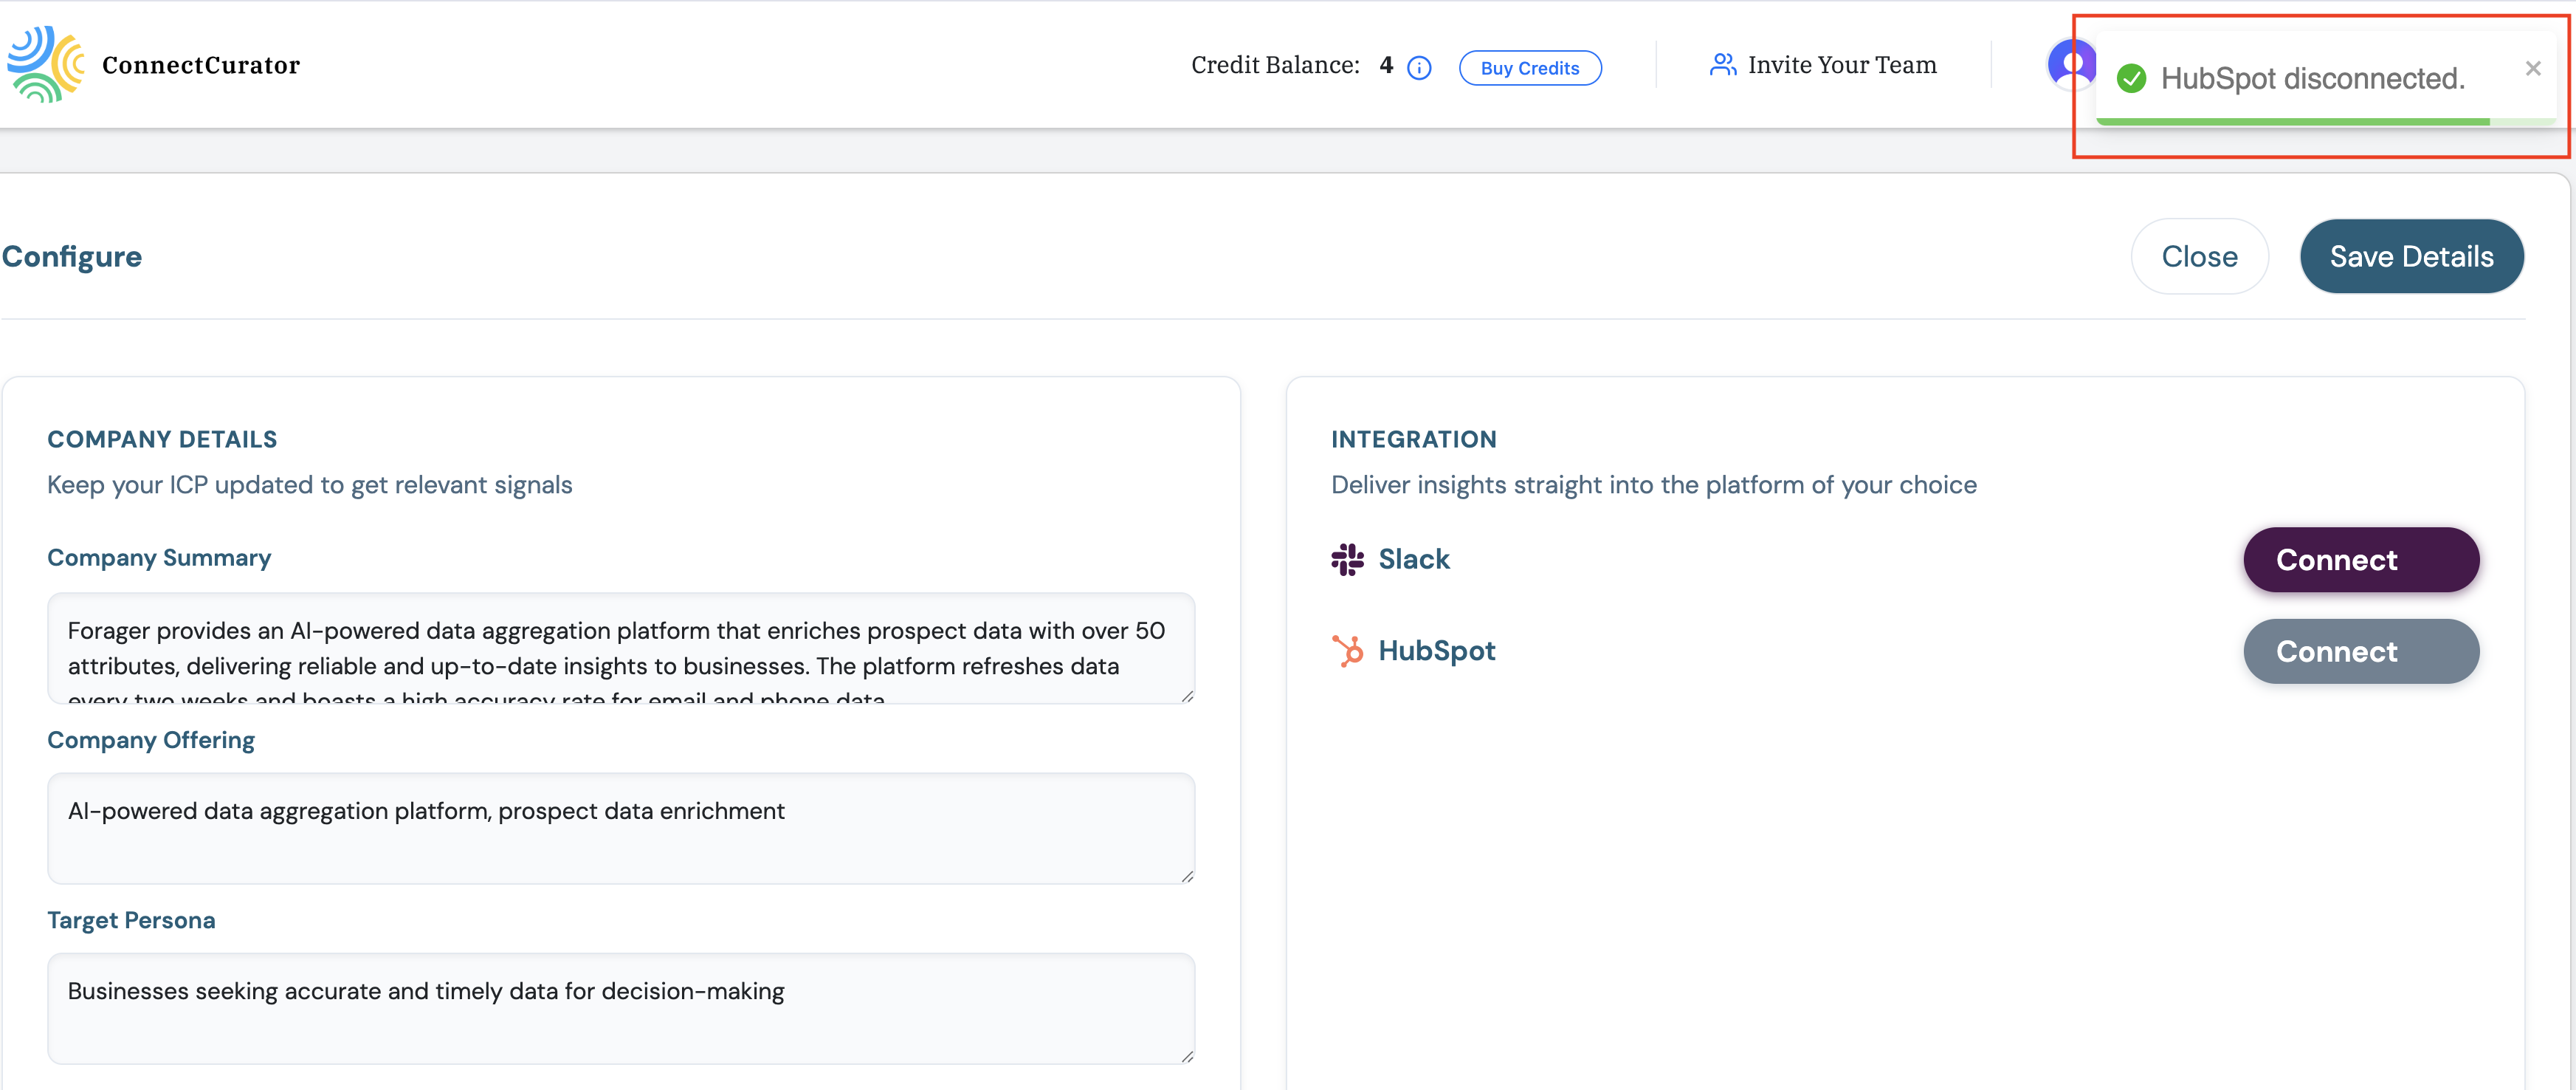Image resolution: width=2576 pixels, height=1090 pixels.
Task: Click into the Company Summary text area
Action: [620, 648]
